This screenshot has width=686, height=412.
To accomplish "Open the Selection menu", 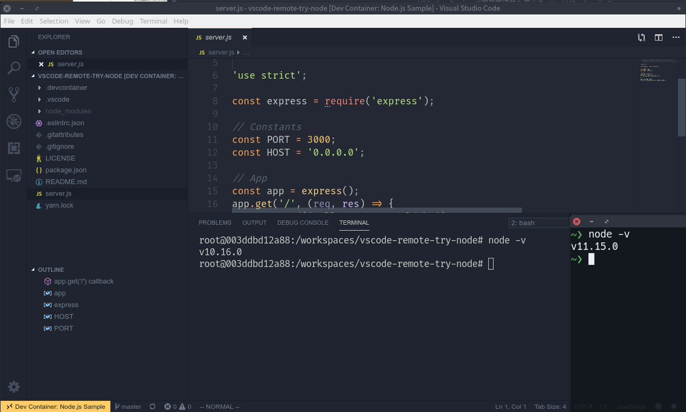I will click(x=54, y=21).
